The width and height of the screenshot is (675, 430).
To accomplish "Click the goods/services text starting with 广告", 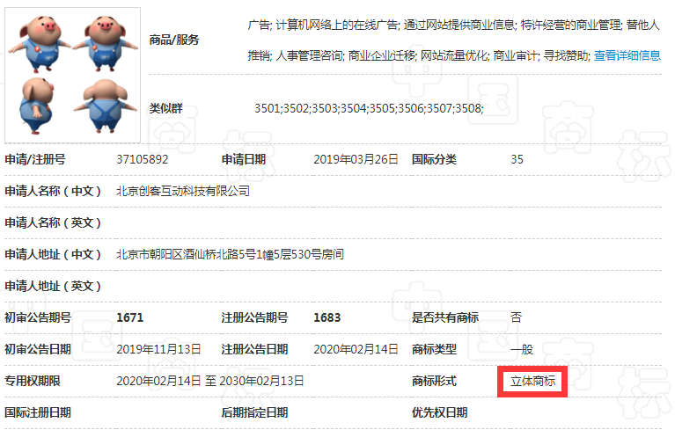I will (x=454, y=40).
